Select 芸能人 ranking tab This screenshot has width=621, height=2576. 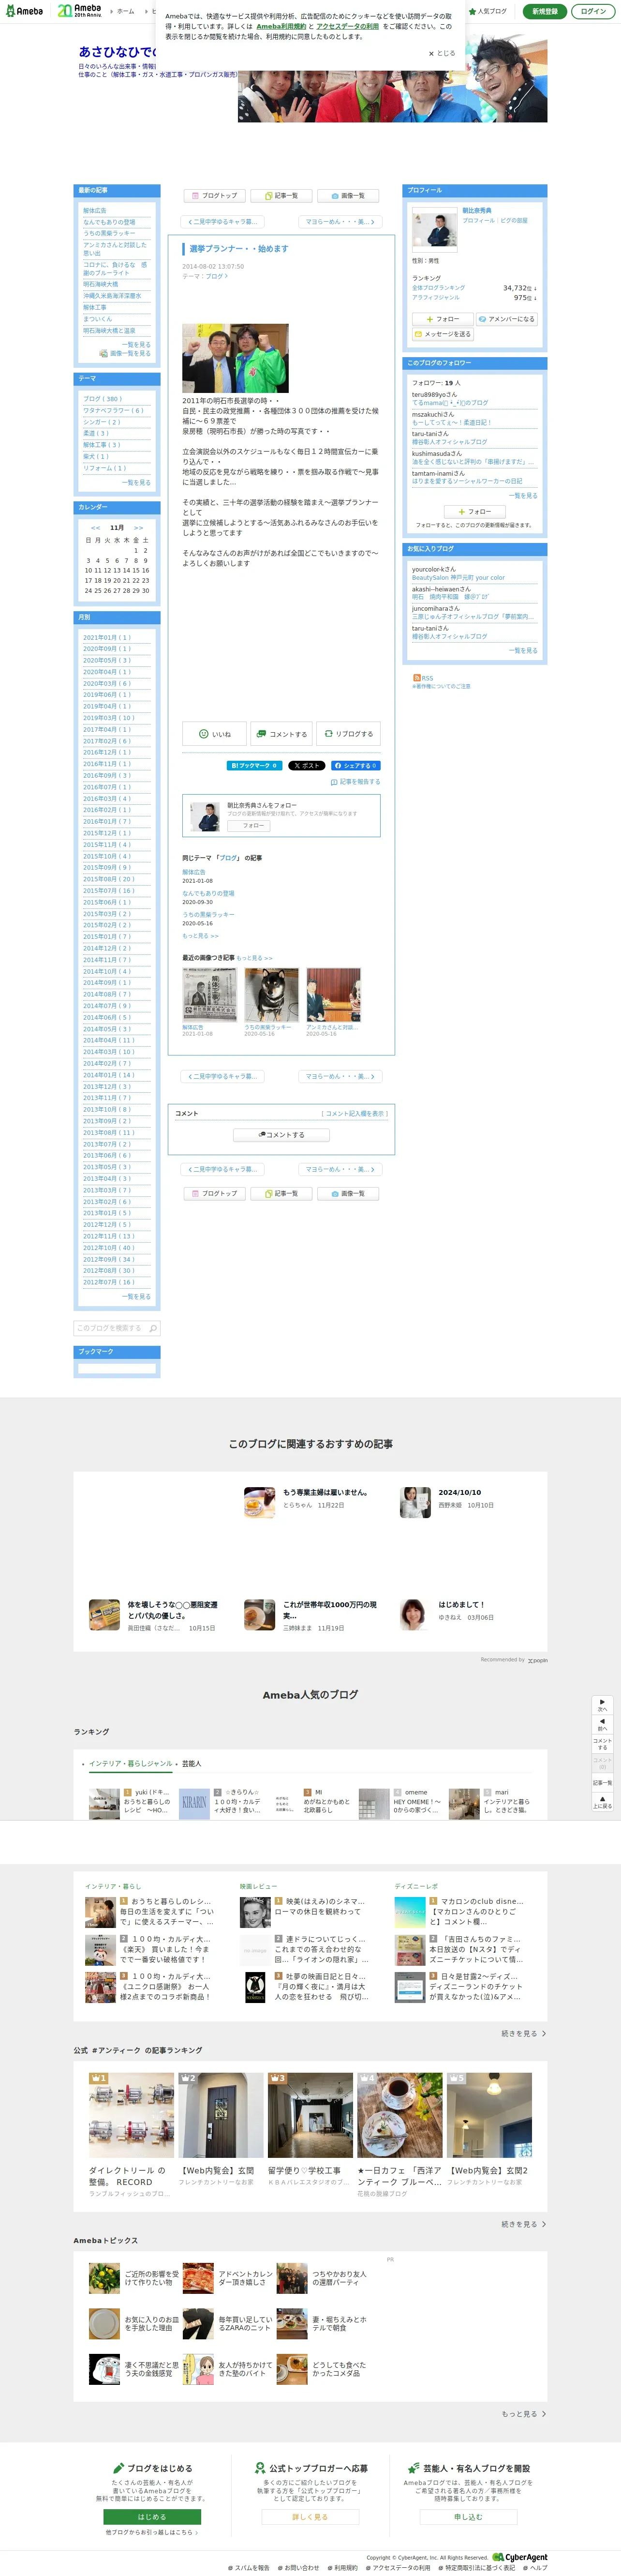click(x=192, y=1763)
